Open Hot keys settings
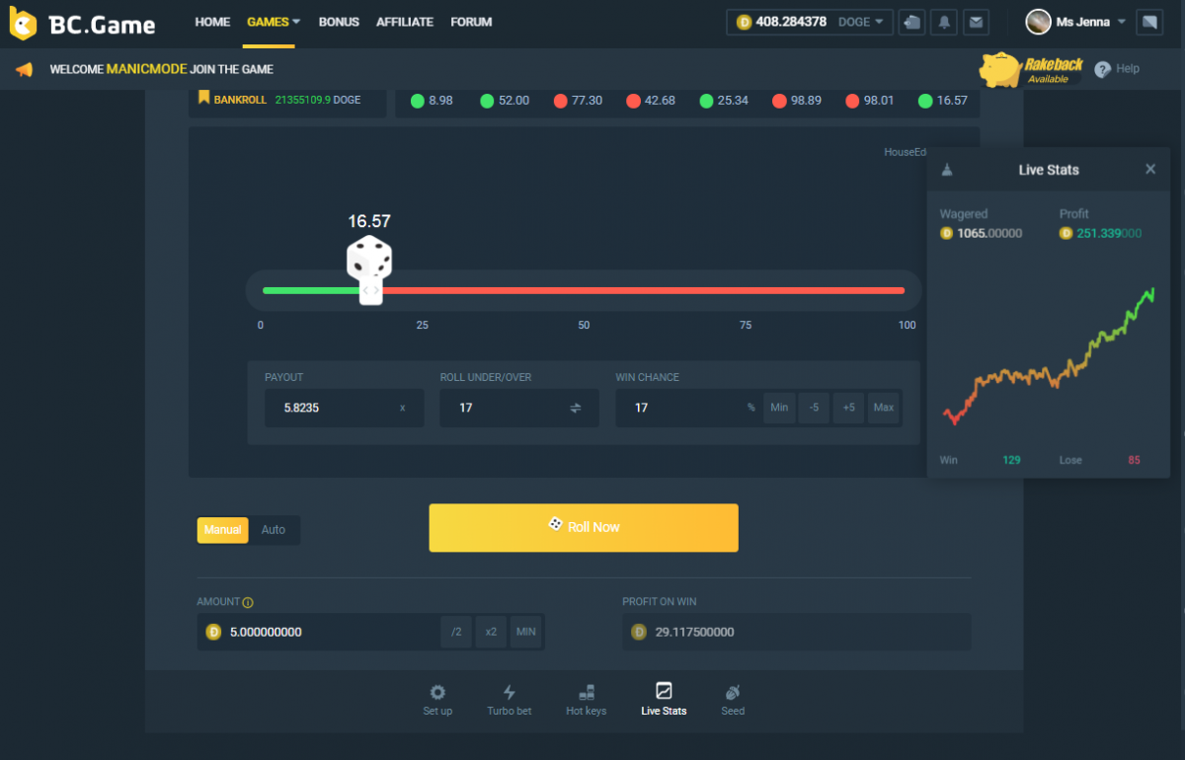The width and height of the screenshot is (1185, 760). point(586,699)
